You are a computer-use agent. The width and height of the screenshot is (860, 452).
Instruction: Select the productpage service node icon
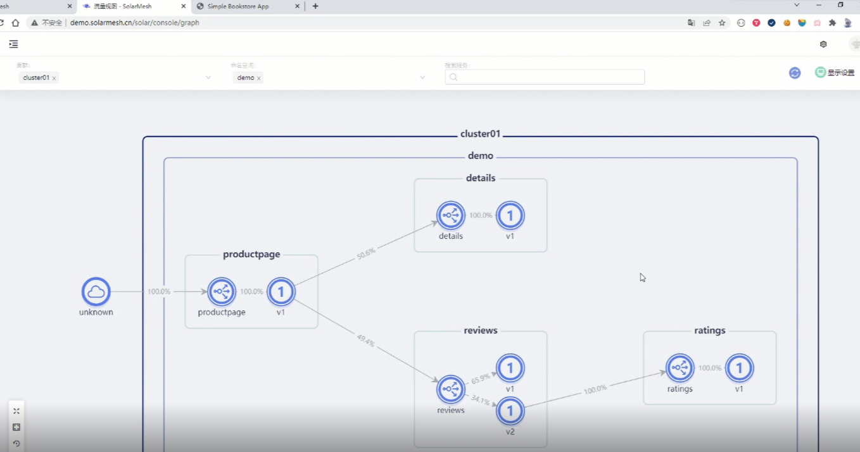point(222,292)
